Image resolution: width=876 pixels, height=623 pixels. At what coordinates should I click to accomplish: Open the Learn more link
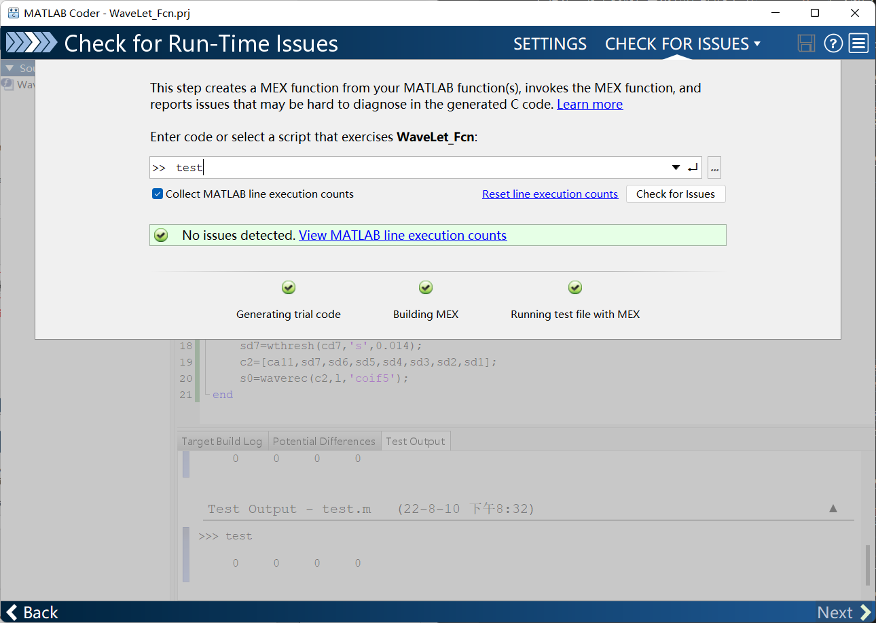coord(590,105)
